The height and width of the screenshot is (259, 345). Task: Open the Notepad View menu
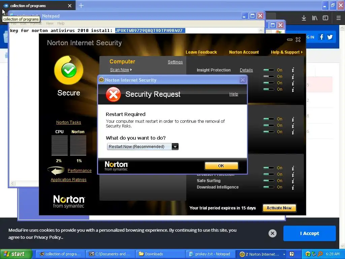50,23
